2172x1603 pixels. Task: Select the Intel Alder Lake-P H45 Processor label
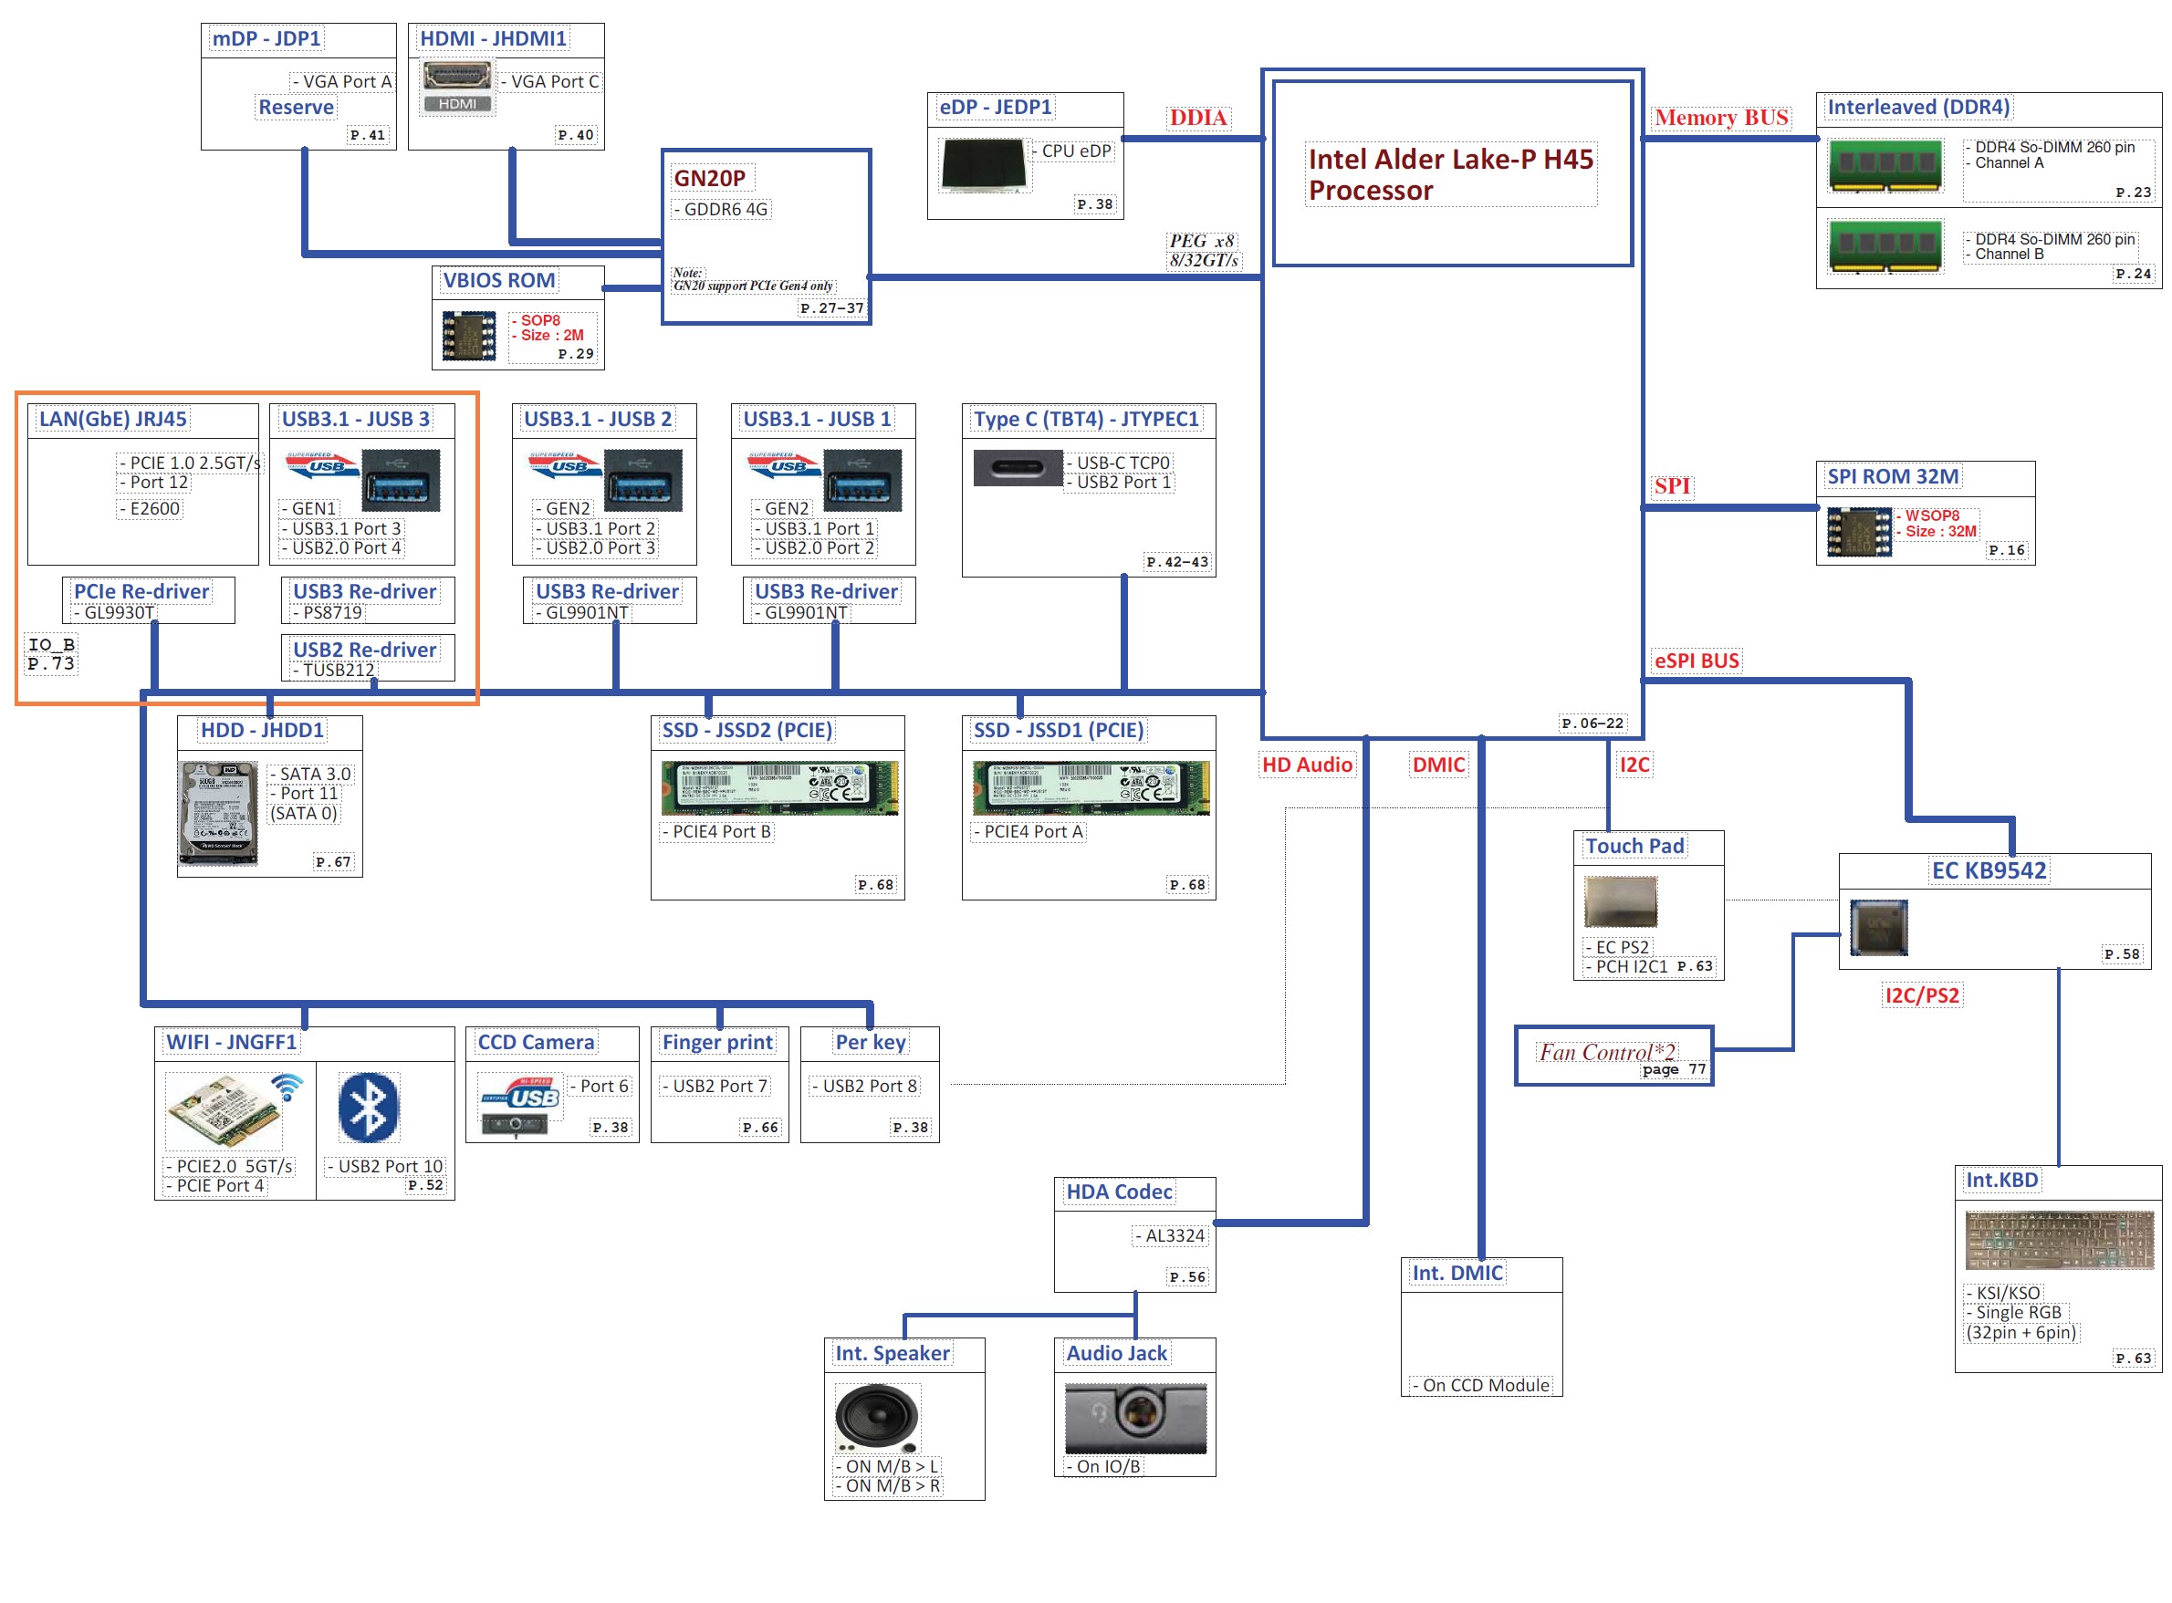coord(1451,174)
